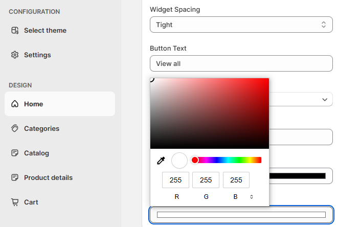338x227 pixels.
Task: Click the white color preview circle
Action: pos(179,161)
